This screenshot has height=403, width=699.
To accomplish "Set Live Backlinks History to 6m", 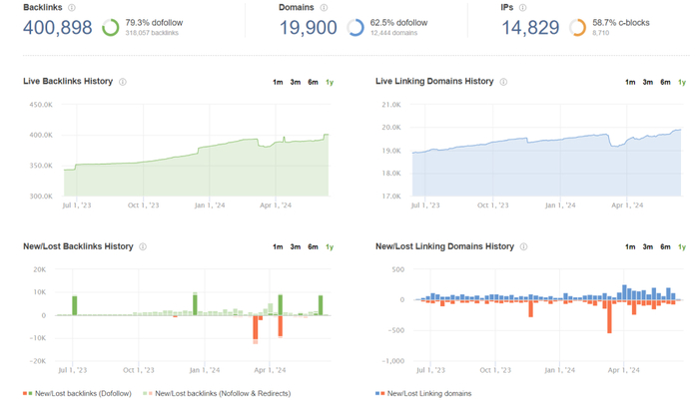I will (313, 82).
